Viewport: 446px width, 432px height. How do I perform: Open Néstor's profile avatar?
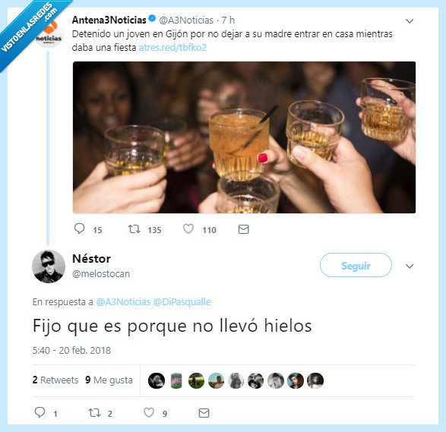[49, 266]
